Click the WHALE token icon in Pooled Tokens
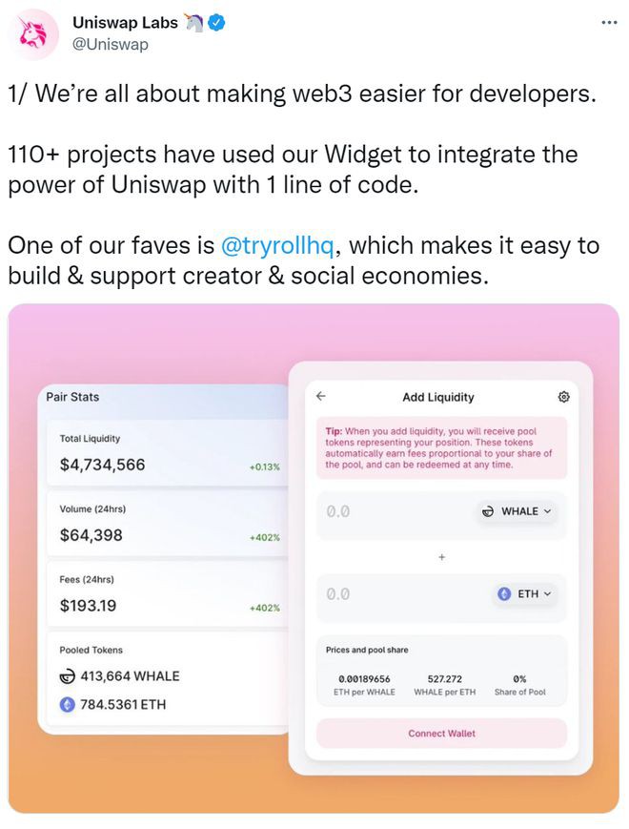Screen dimensions: 629x829 [x=68, y=676]
